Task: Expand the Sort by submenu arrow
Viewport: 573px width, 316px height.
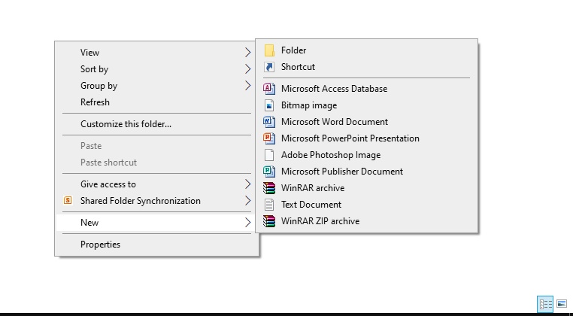Action: point(247,69)
